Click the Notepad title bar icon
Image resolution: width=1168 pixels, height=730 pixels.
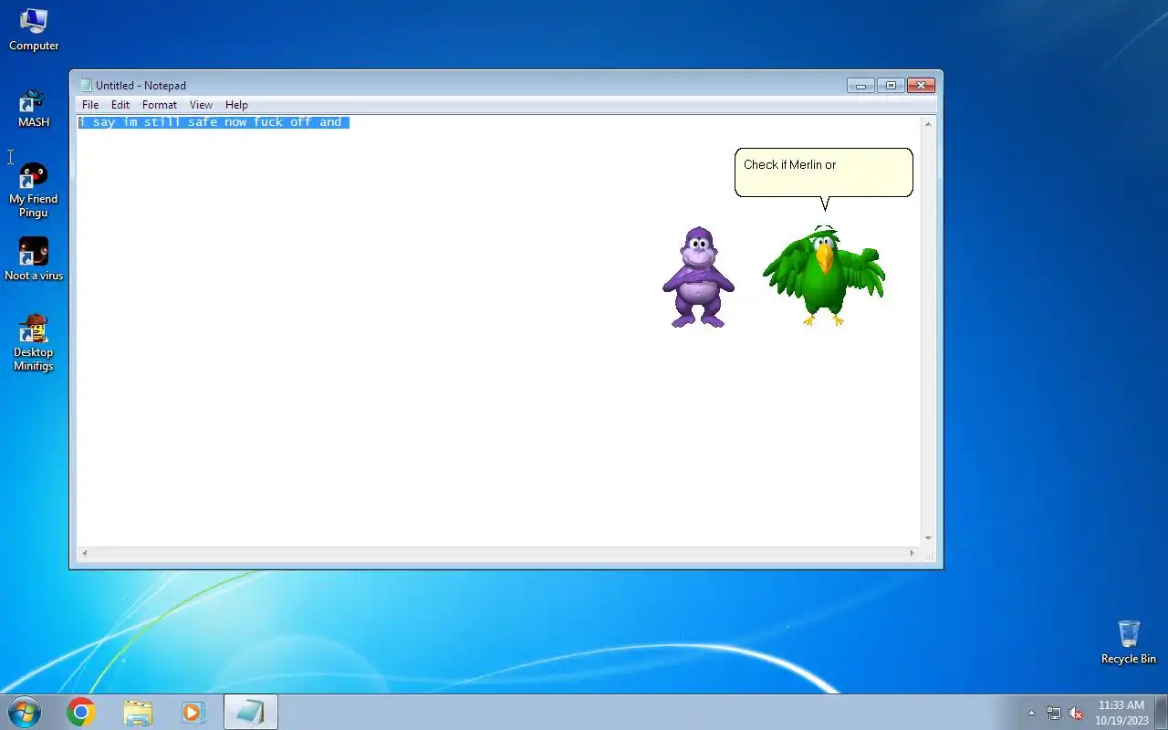(86, 85)
